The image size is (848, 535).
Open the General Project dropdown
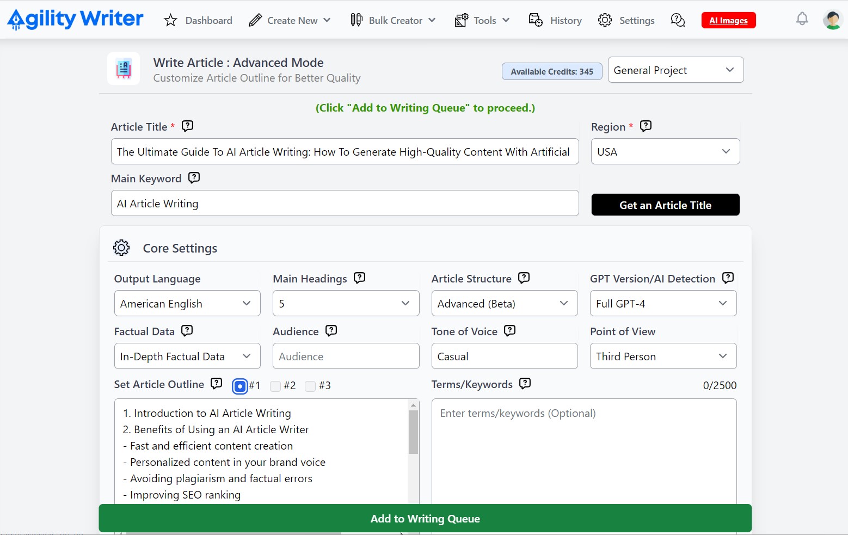[675, 70]
